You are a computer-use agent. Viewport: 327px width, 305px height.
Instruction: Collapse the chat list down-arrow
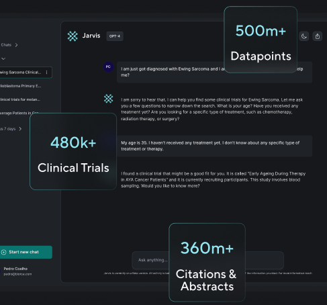[3, 58]
